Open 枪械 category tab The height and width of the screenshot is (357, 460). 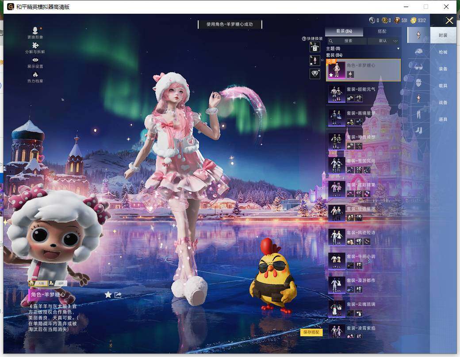coord(443,52)
